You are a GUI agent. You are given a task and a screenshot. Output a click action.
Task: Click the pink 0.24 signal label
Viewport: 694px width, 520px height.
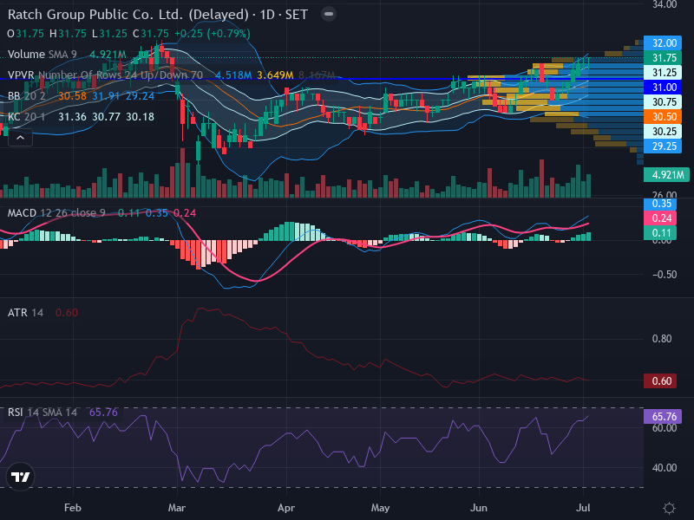pyautogui.click(x=660, y=218)
